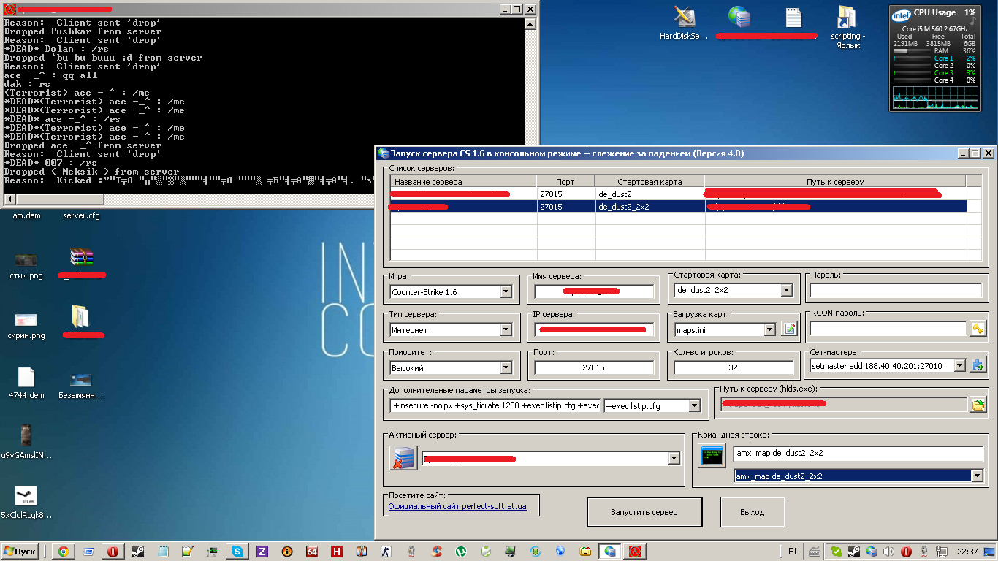Click the purple Z icon in the taskbar
The width and height of the screenshot is (998, 561).
coord(262,552)
